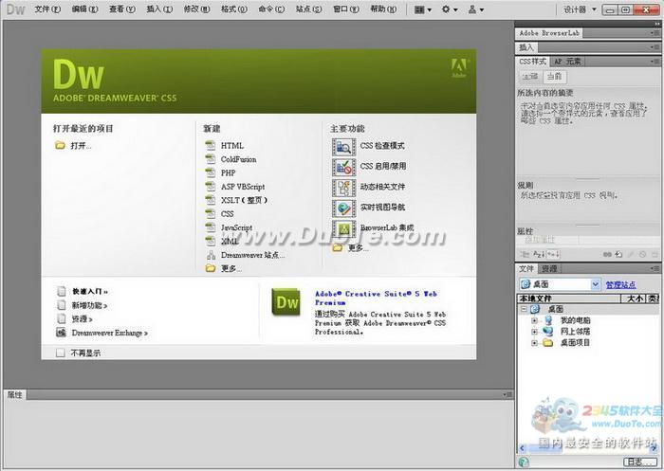Open the 站点 menu
This screenshot has height=471, width=664.
coord(308,9)
